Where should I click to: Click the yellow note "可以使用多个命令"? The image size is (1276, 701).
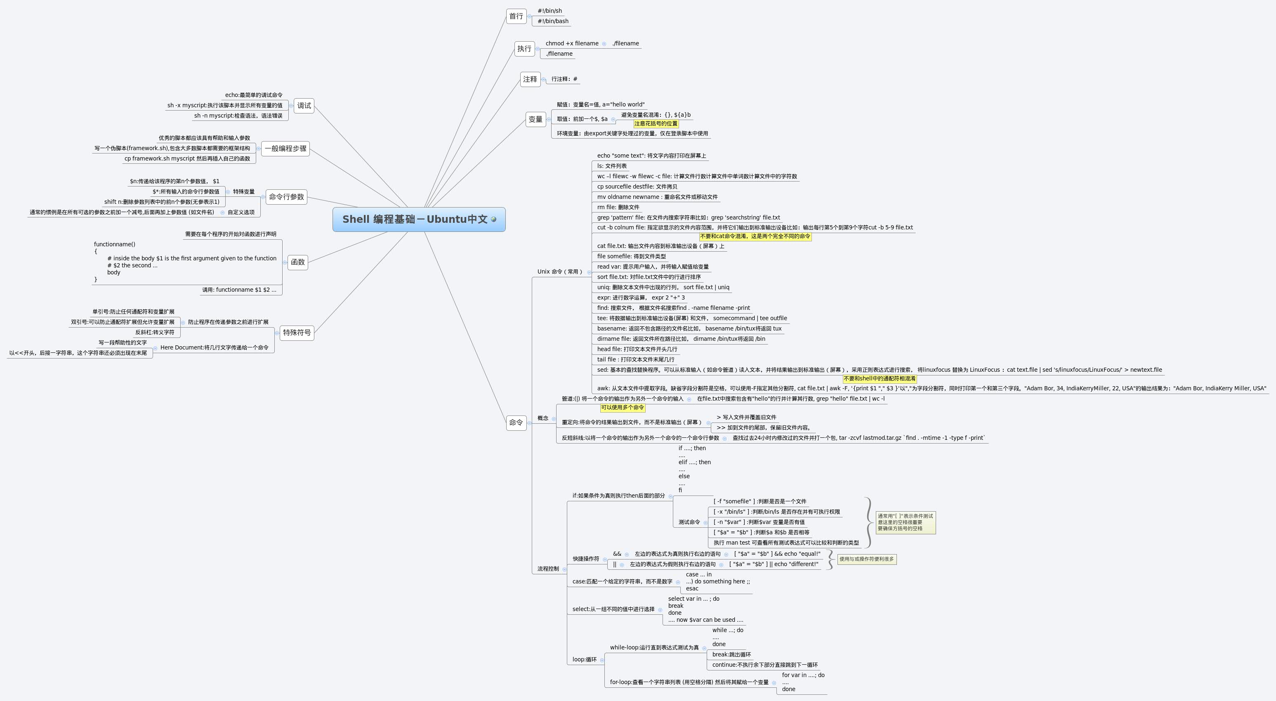pos(622,408)
